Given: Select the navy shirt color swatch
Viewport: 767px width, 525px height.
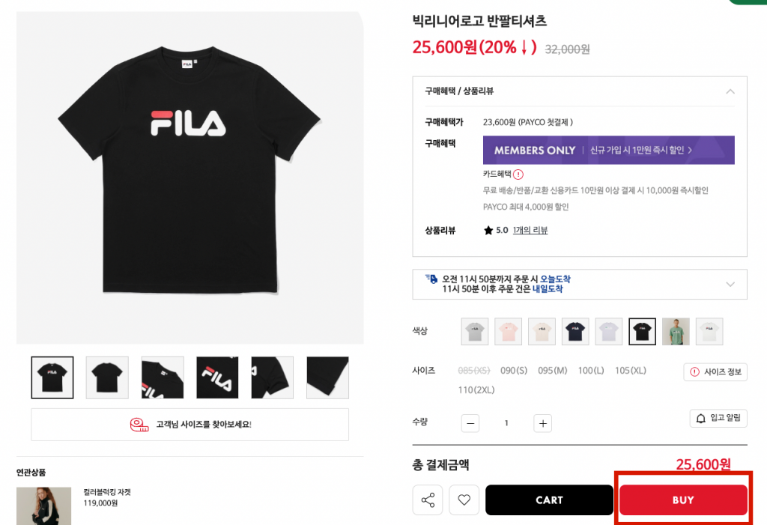Looking at the screenshot, I should 575,331.
